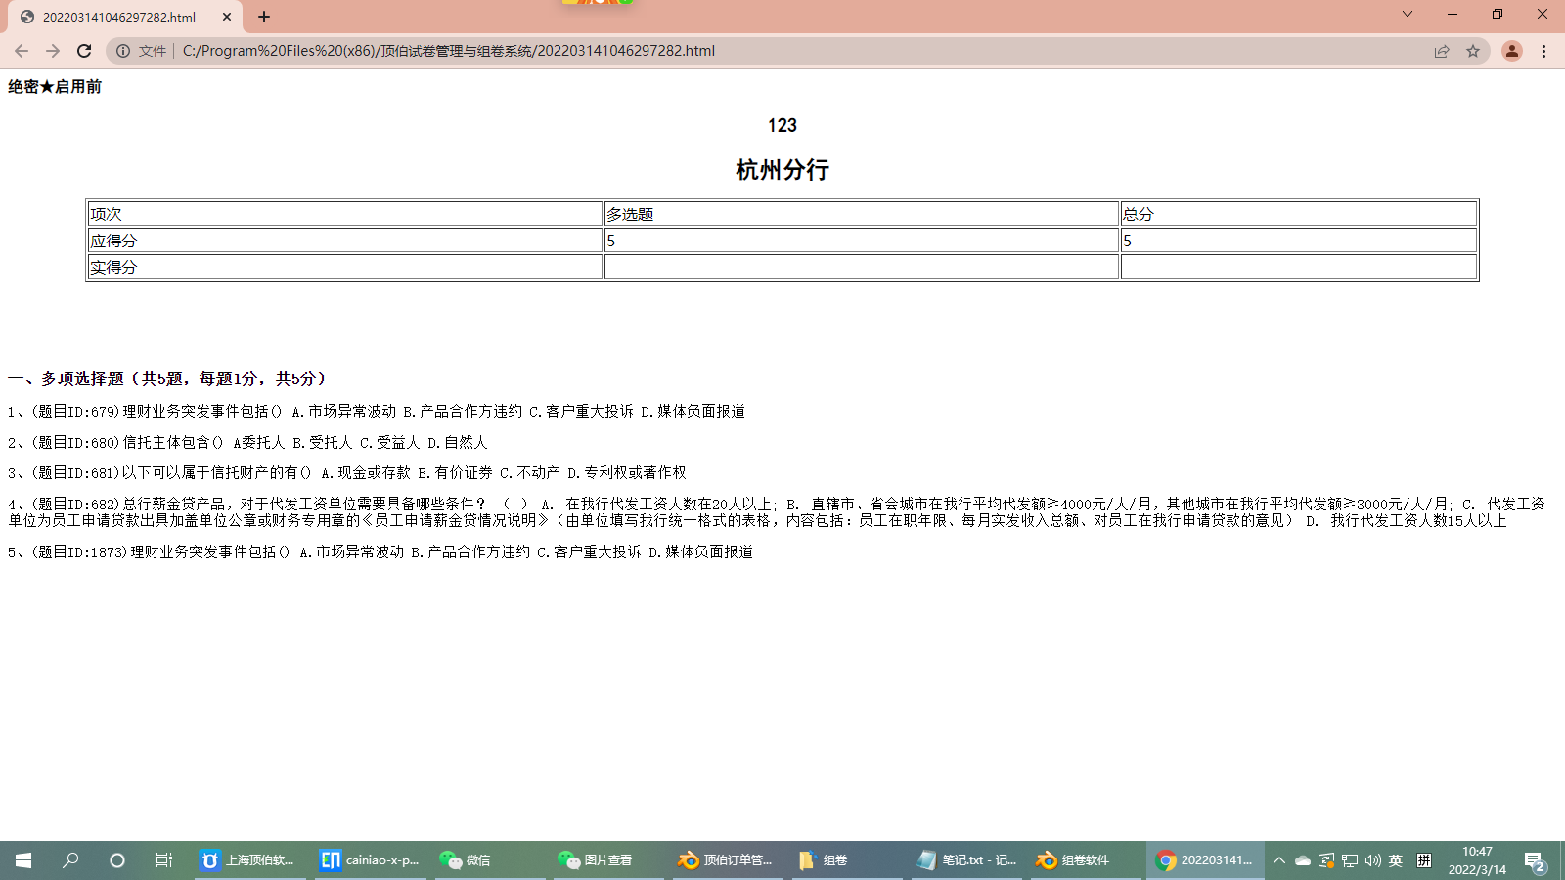
Task: Switch input language indicator 英
Action: tap(1396, 860)
